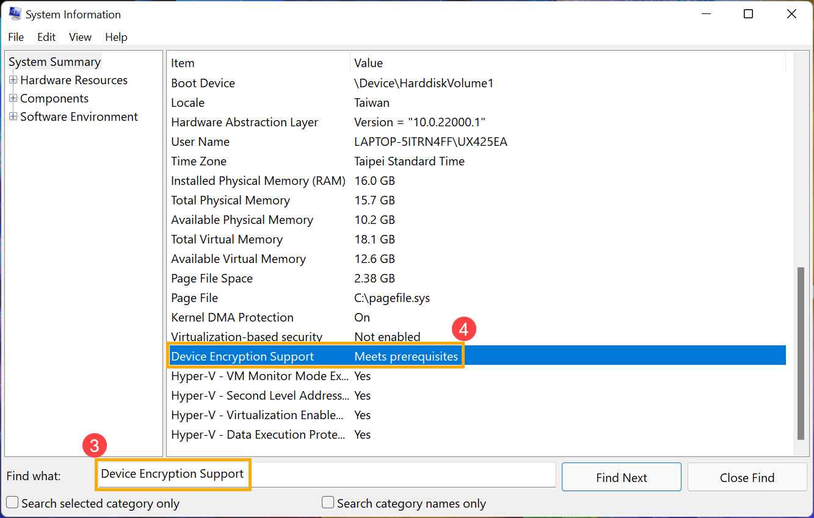The width and height of the screenshot is (814, 518).
Task: Open the Edit menu
Action: point(46,37)
